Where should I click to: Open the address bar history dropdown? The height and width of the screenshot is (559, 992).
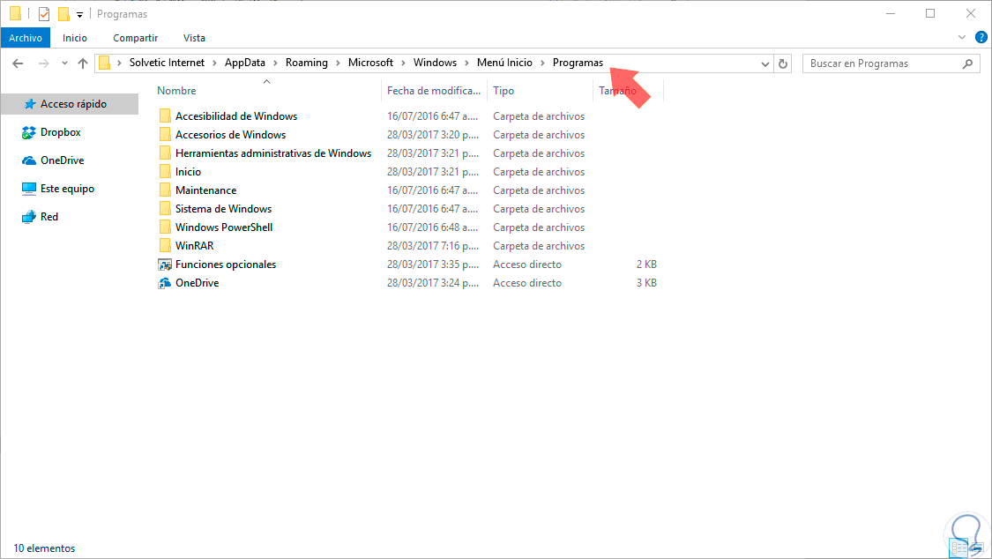pyautogui.click(x=765, y=63)
